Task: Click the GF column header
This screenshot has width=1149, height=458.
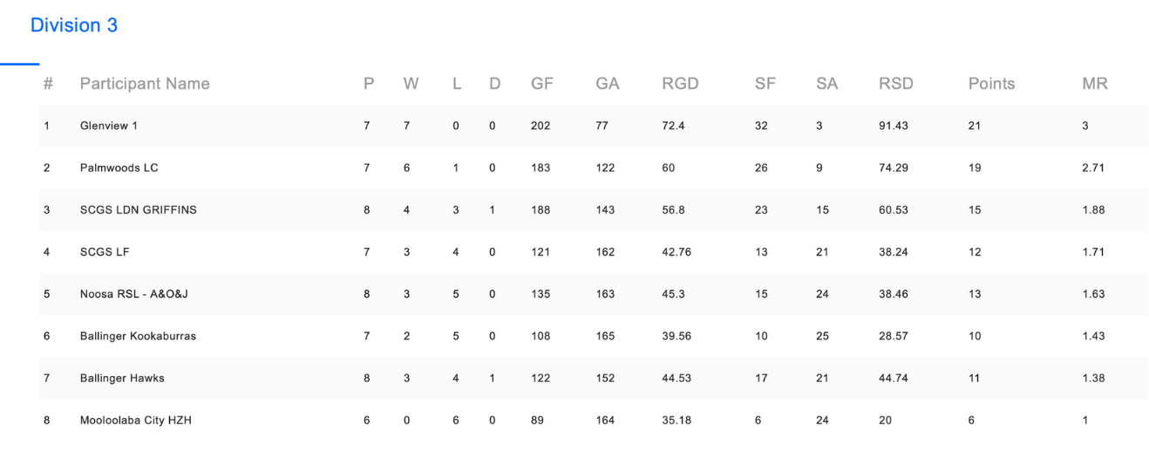Action: (x=542, y=84)
